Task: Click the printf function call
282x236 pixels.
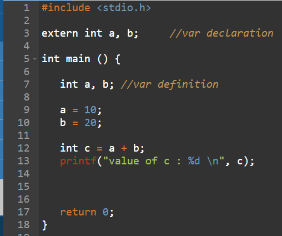Action: 78,161
